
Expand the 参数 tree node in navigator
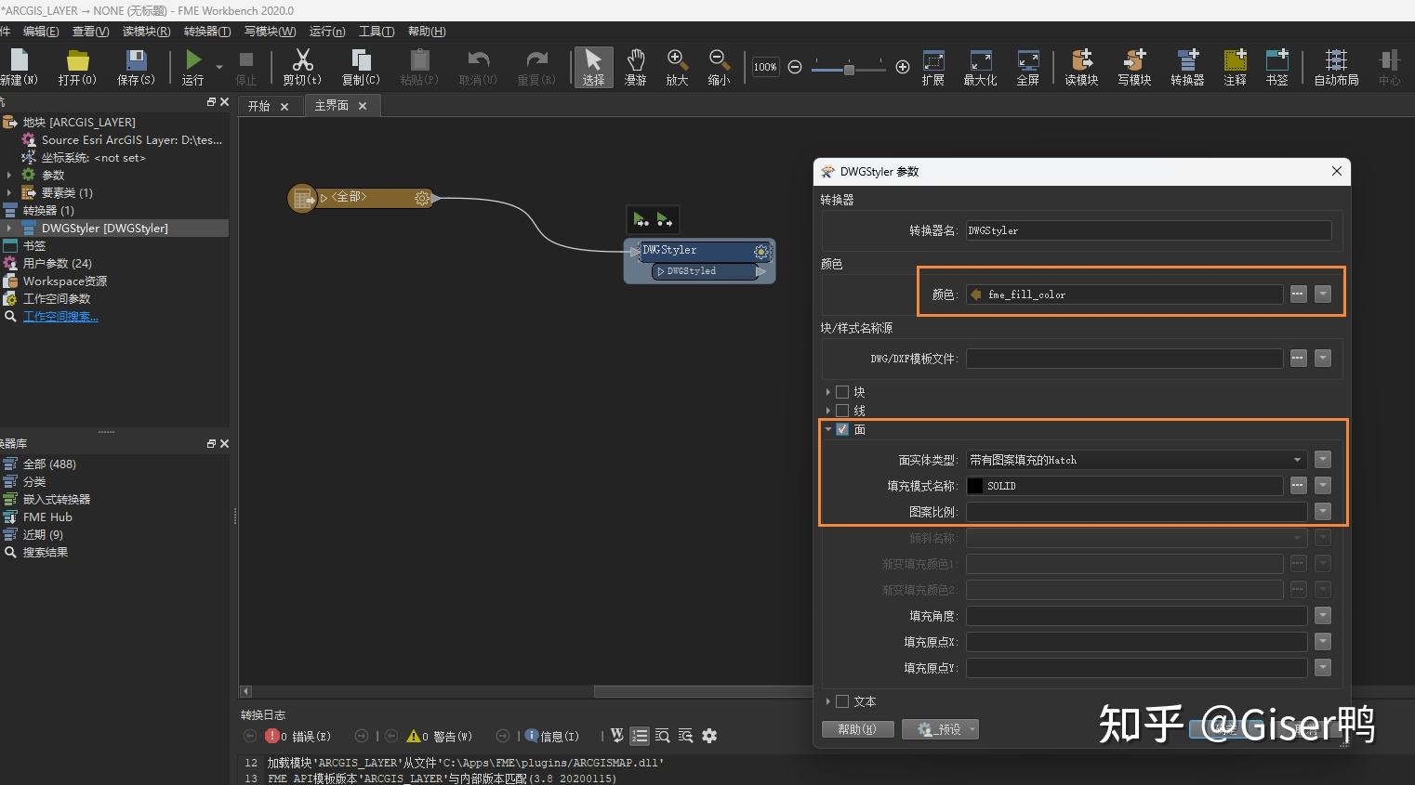click(9, 175)
